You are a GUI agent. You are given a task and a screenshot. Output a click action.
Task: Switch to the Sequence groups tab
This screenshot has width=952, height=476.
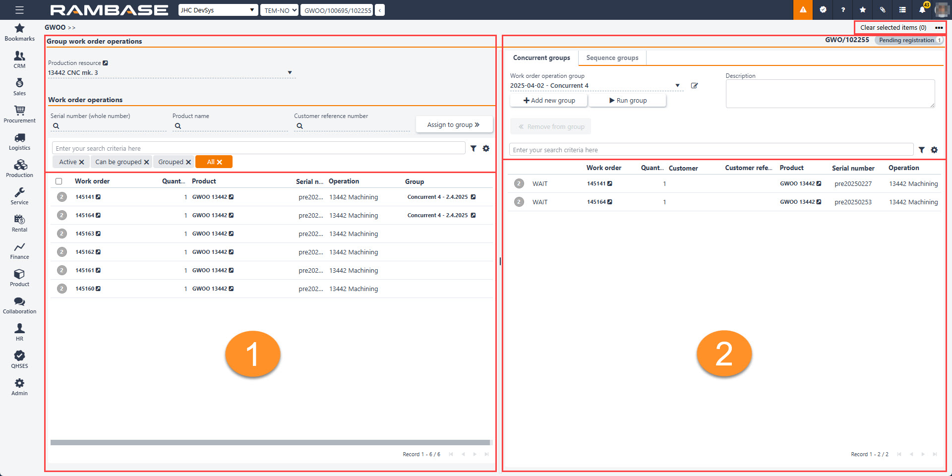click(612, 58)
